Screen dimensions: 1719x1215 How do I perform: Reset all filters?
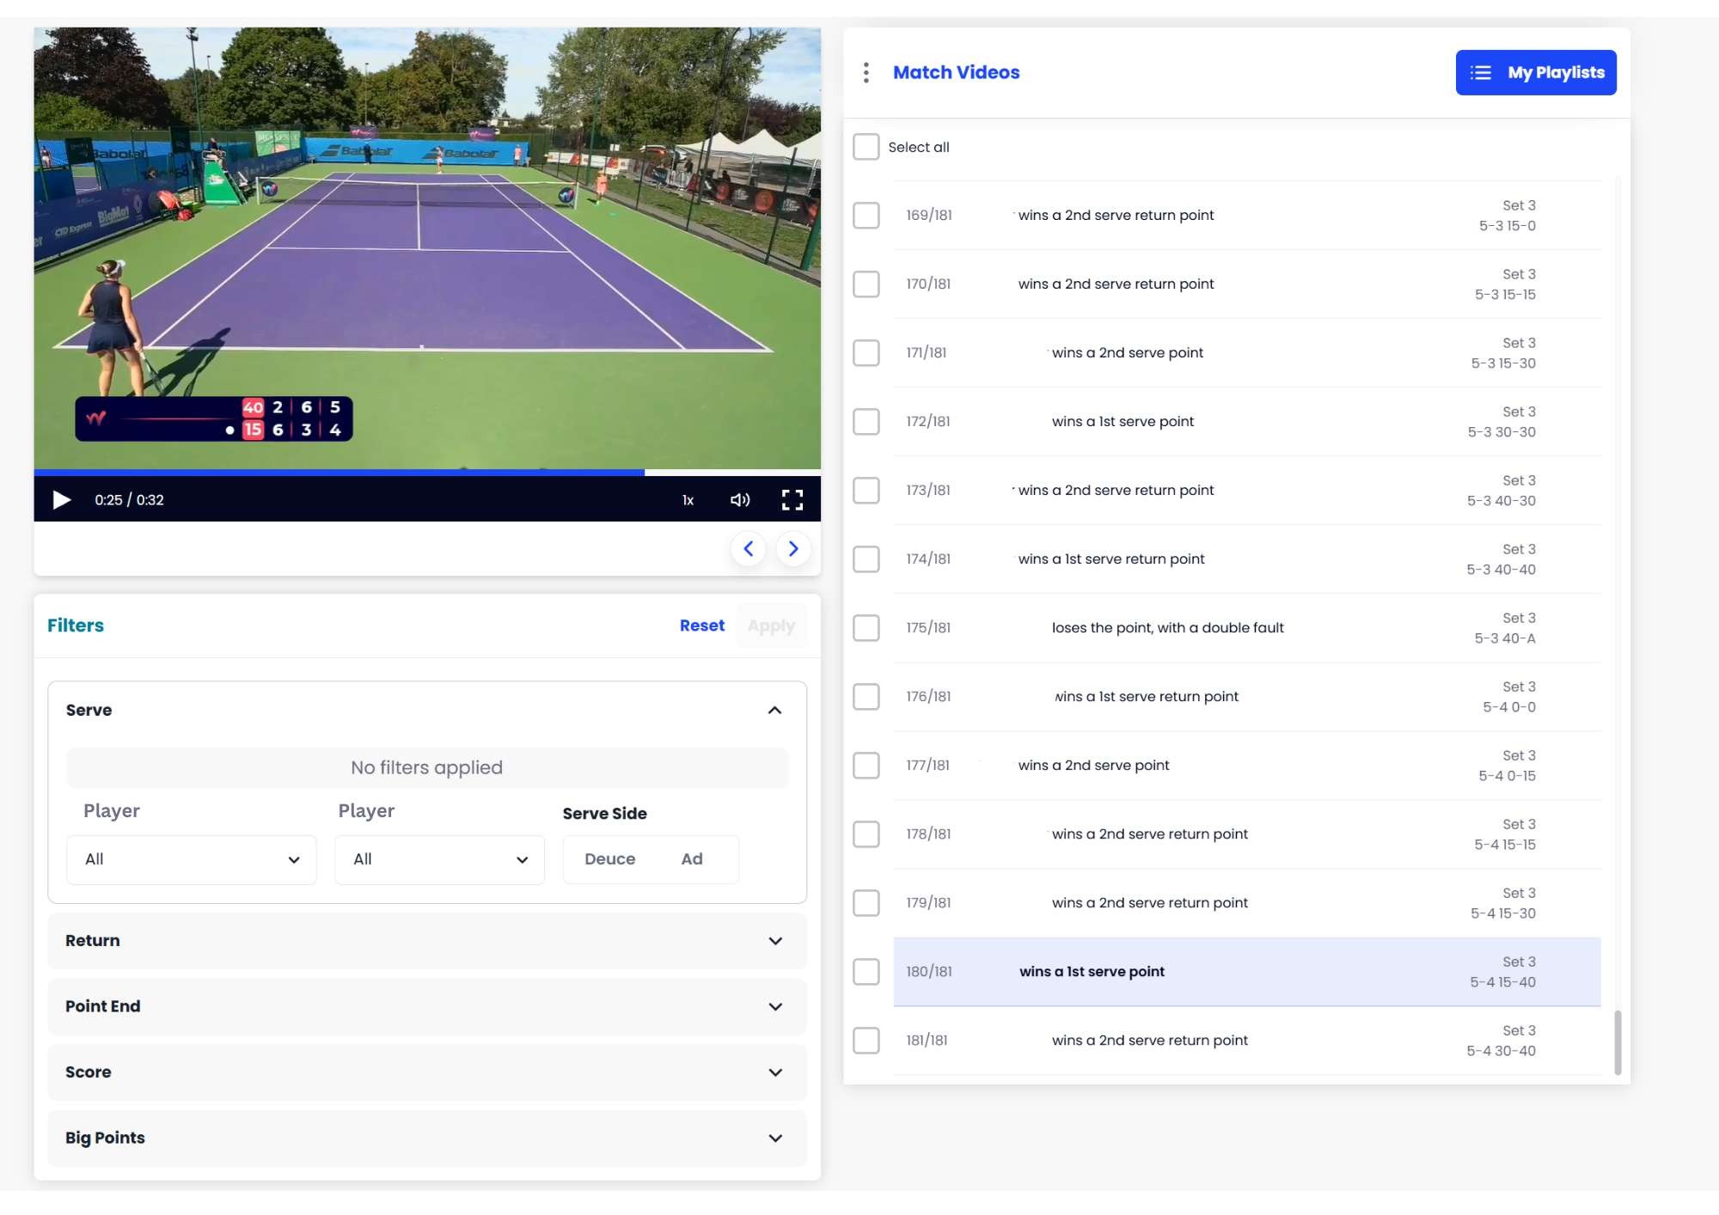(701, 626)
